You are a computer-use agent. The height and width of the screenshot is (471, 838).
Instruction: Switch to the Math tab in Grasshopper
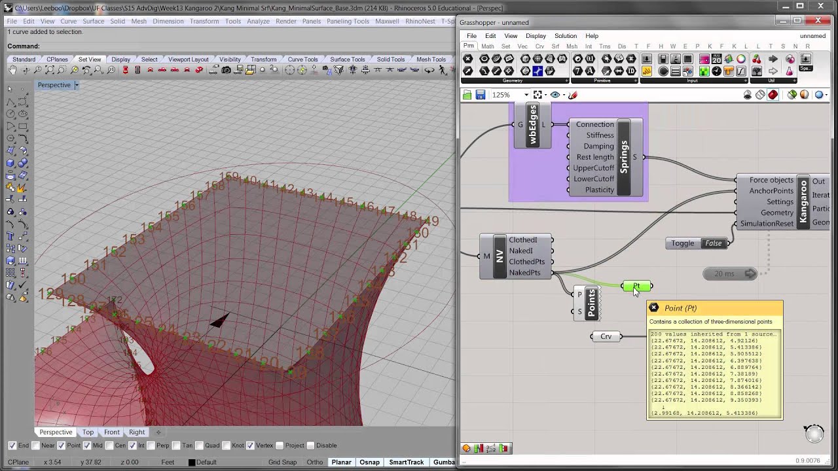pyautogui.click(x=488, y=46)
